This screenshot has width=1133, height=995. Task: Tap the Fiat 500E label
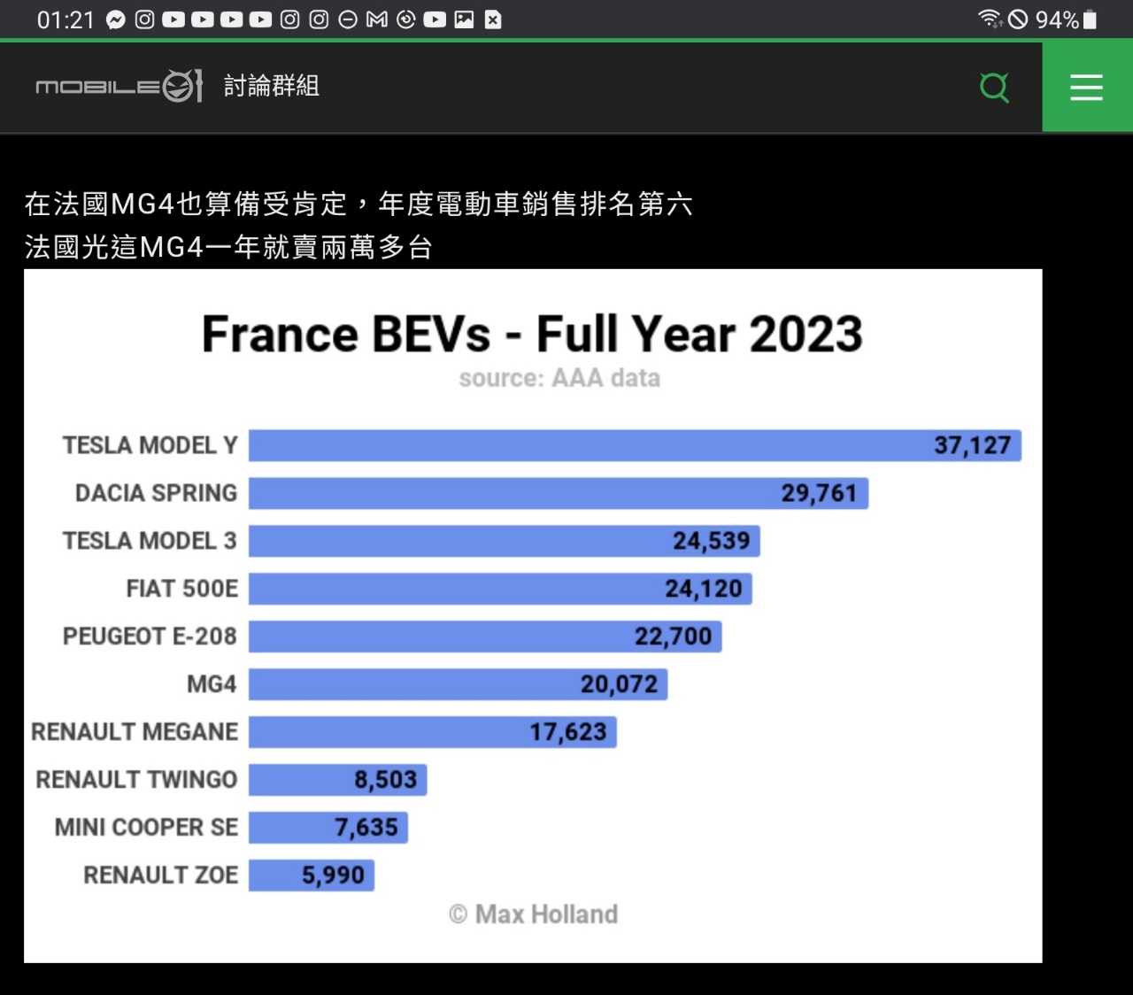coord(182,589)
